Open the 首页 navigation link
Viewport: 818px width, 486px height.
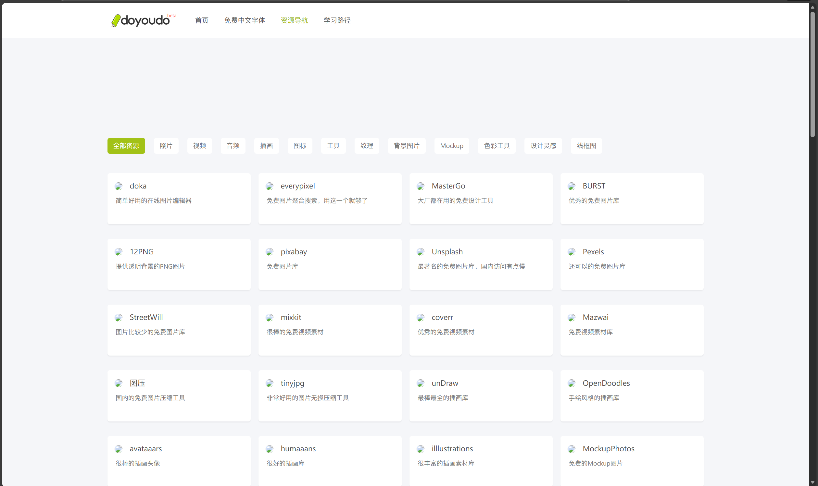click(202, 20)
